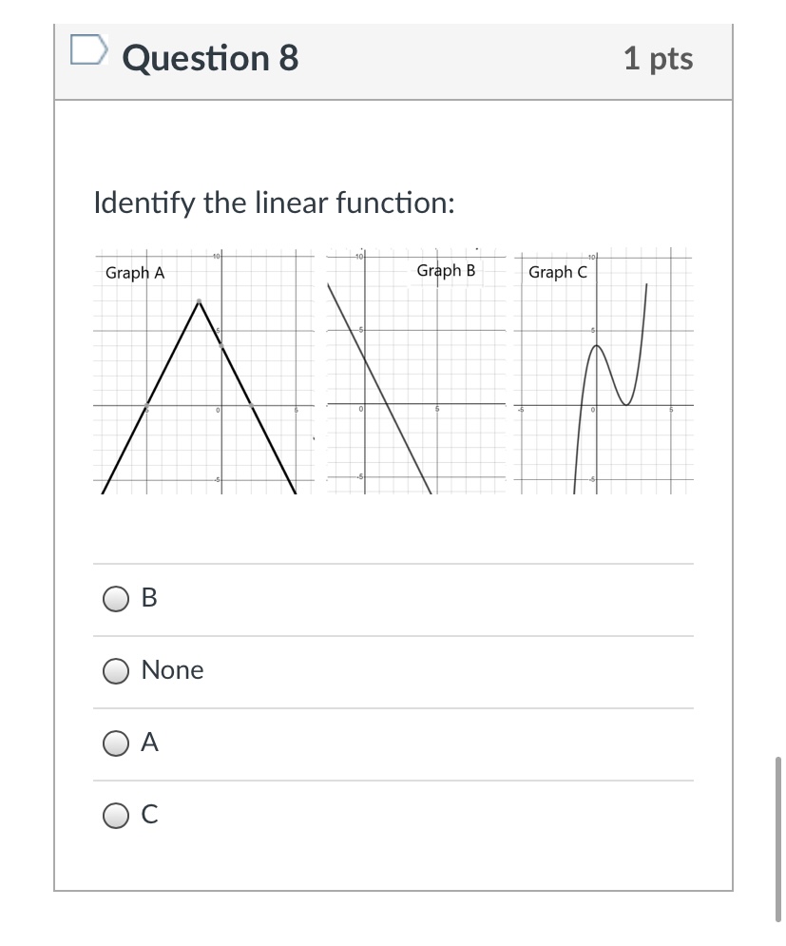
Task: Click the 'B' answer label text
Action: click(x=149, y=598)
